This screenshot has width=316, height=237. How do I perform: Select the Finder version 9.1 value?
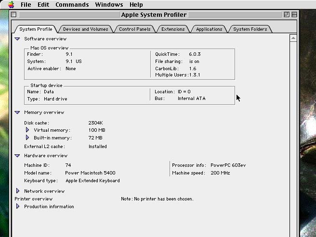69,54
